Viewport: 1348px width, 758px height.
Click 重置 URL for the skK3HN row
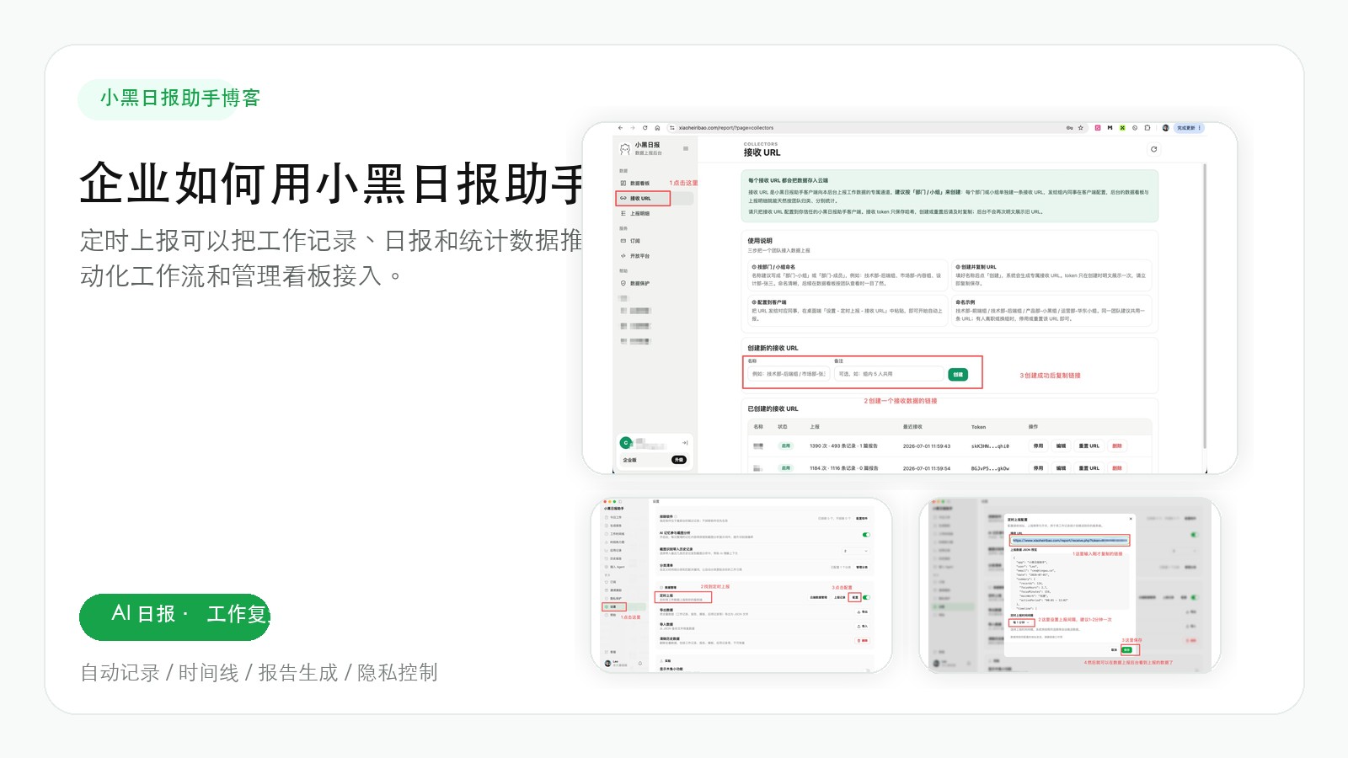1089,446
